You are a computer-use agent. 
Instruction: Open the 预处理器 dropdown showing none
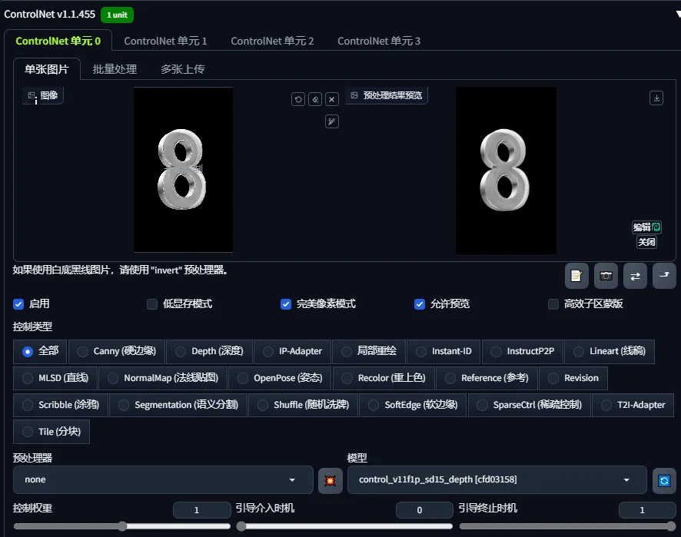coord(163,479)
